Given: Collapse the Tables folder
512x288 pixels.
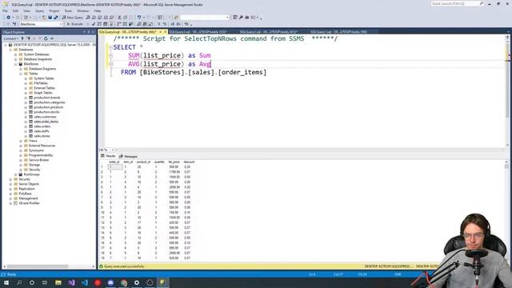Looking at the screenshot, I should 21,74.
